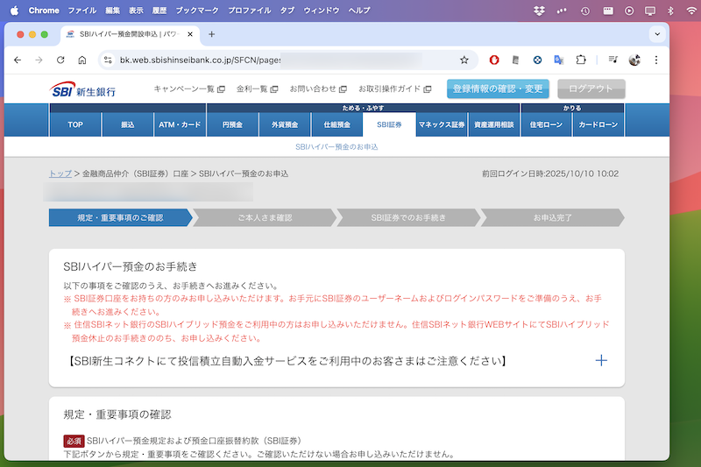The height and width of the screenshot is (467, 701).
Task: Click 登録情報の確認・変更 button
Action: pyautogui.click(x=498, y=88)
